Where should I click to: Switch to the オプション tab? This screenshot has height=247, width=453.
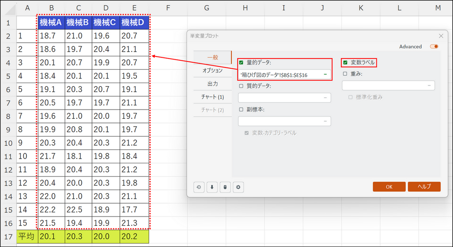click(212, 71)
